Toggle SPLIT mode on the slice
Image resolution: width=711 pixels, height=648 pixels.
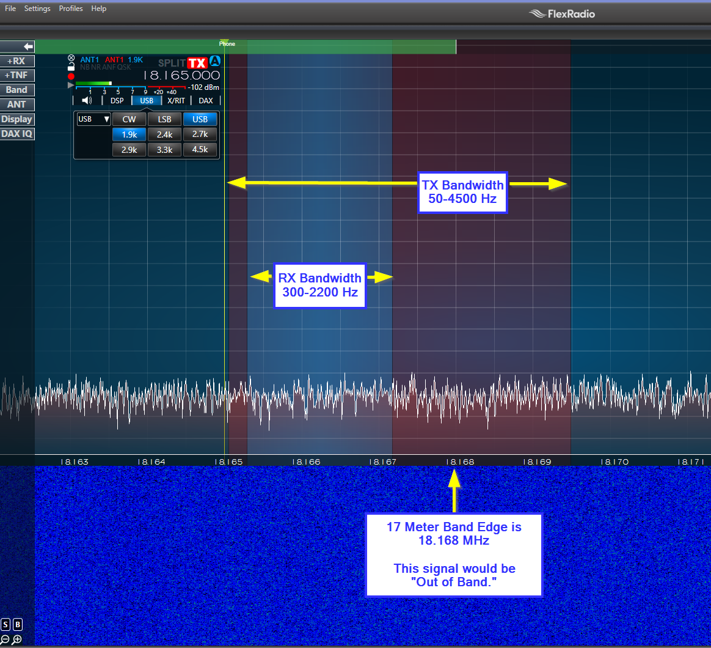(171, 63)
